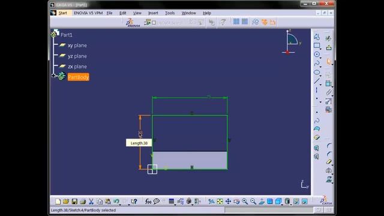
Task: Click the green horizontal dimension line
Action: [190, 98]
